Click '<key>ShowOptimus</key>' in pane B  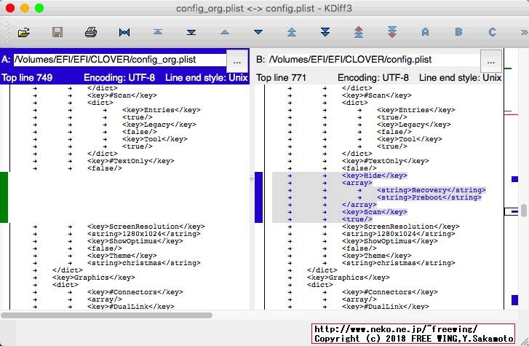pos(390,241)
